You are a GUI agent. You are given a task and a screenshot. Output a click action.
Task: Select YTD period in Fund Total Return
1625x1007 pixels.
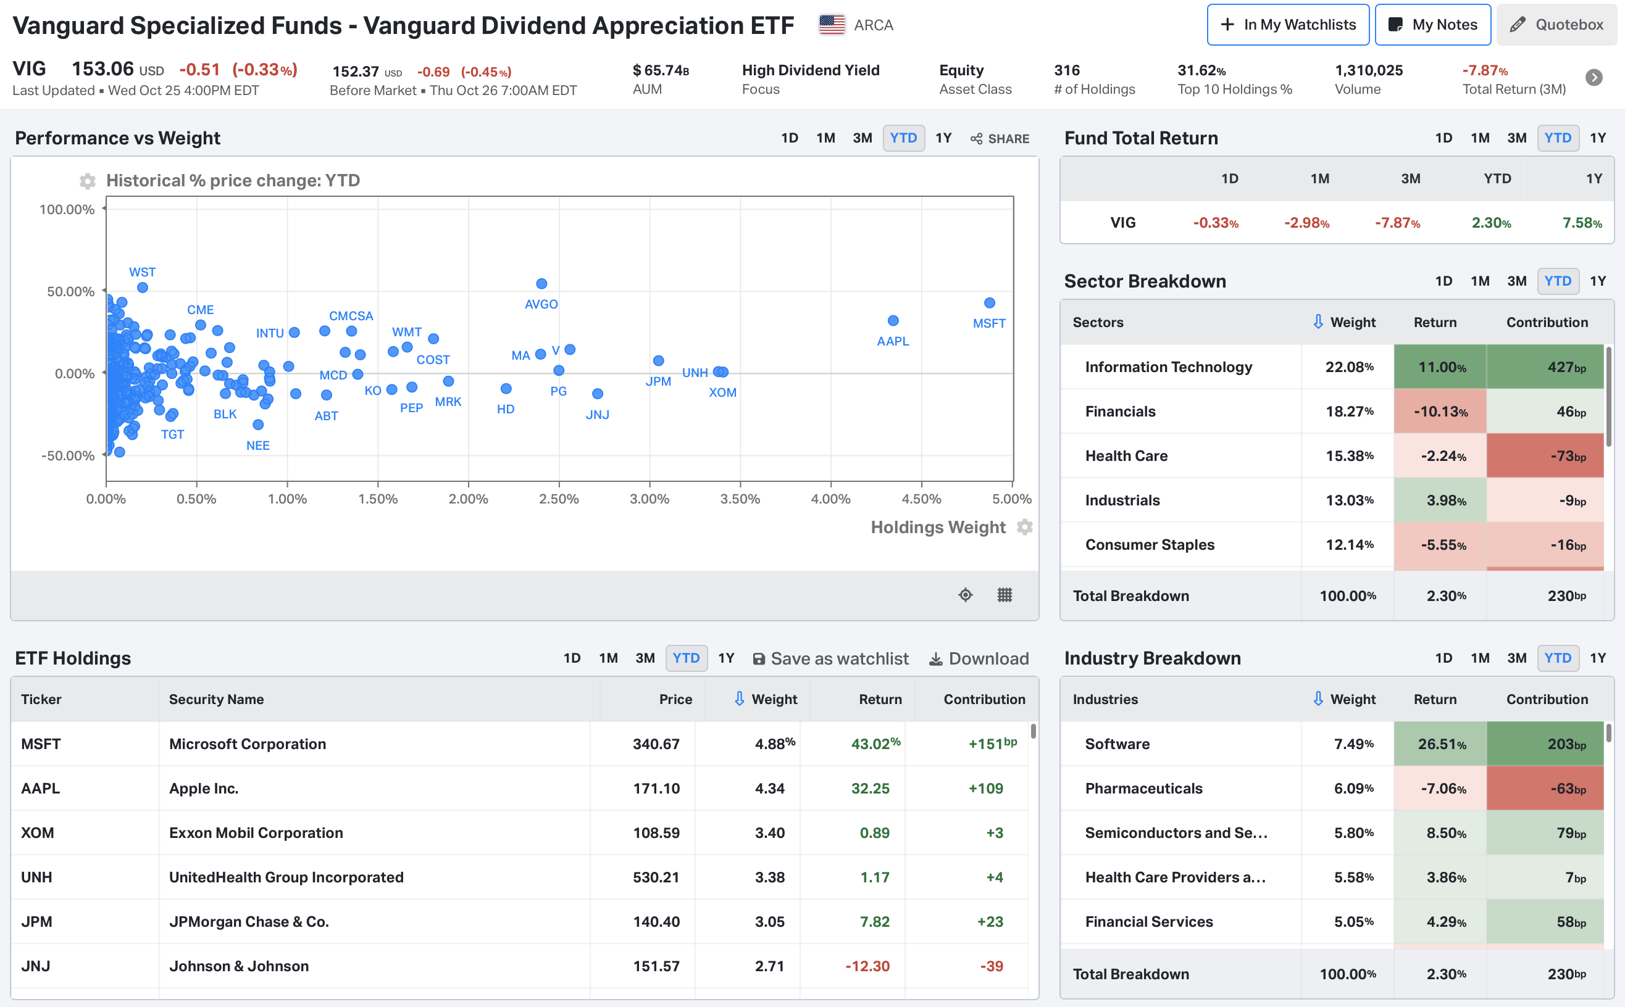click(x=1557, y=138)
